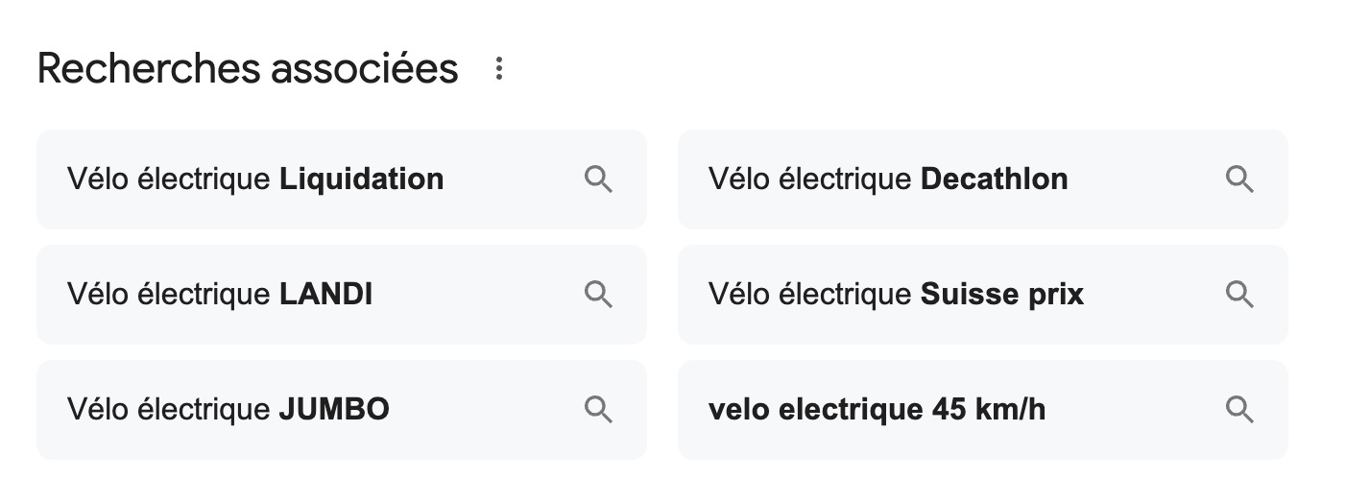Click the Recherches associées heading
The image size is (1346, 503).
[x=248, y=69]
